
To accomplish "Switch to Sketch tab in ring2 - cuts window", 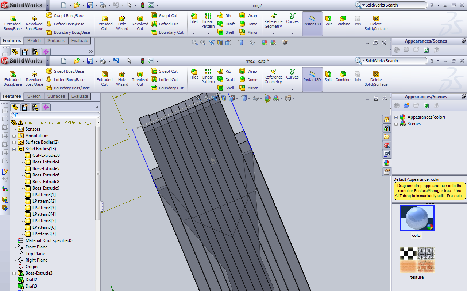I will [x=34, y=96].
